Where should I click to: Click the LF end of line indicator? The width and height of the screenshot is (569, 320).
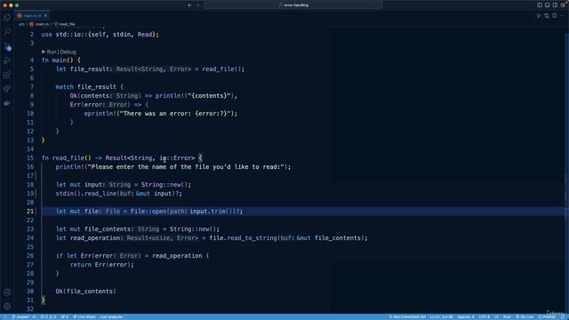pos(496,316)
